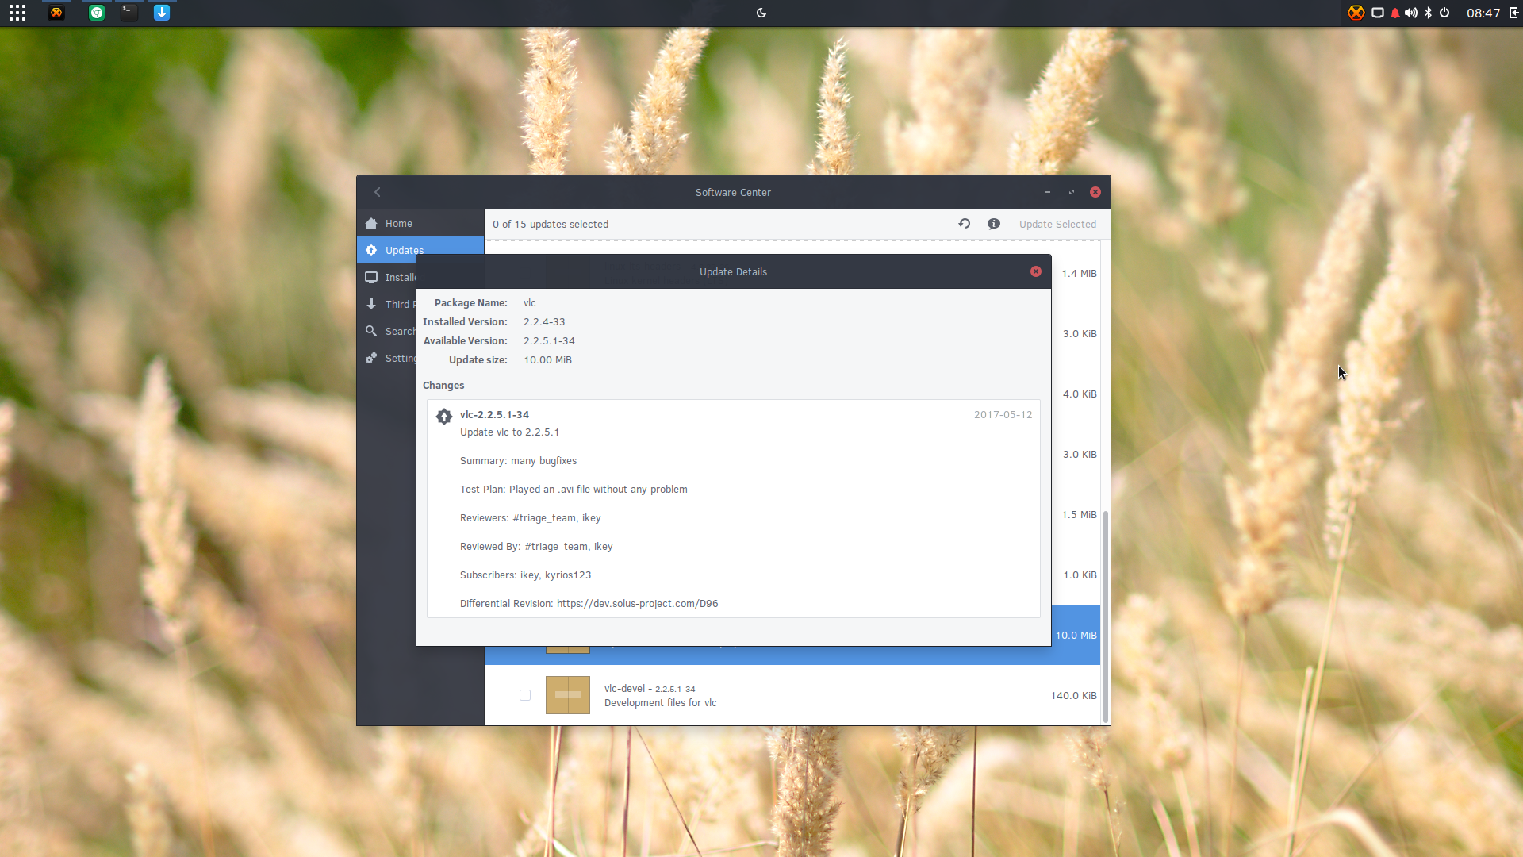Select the Updates sidebar item
The height and width of the screenshot is (857, 1523).
click(x=420, y=250)
